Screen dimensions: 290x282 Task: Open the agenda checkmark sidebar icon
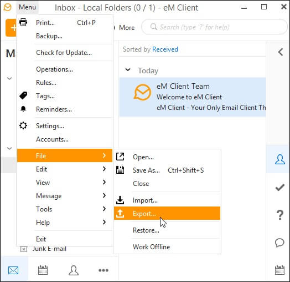point(280,188)
